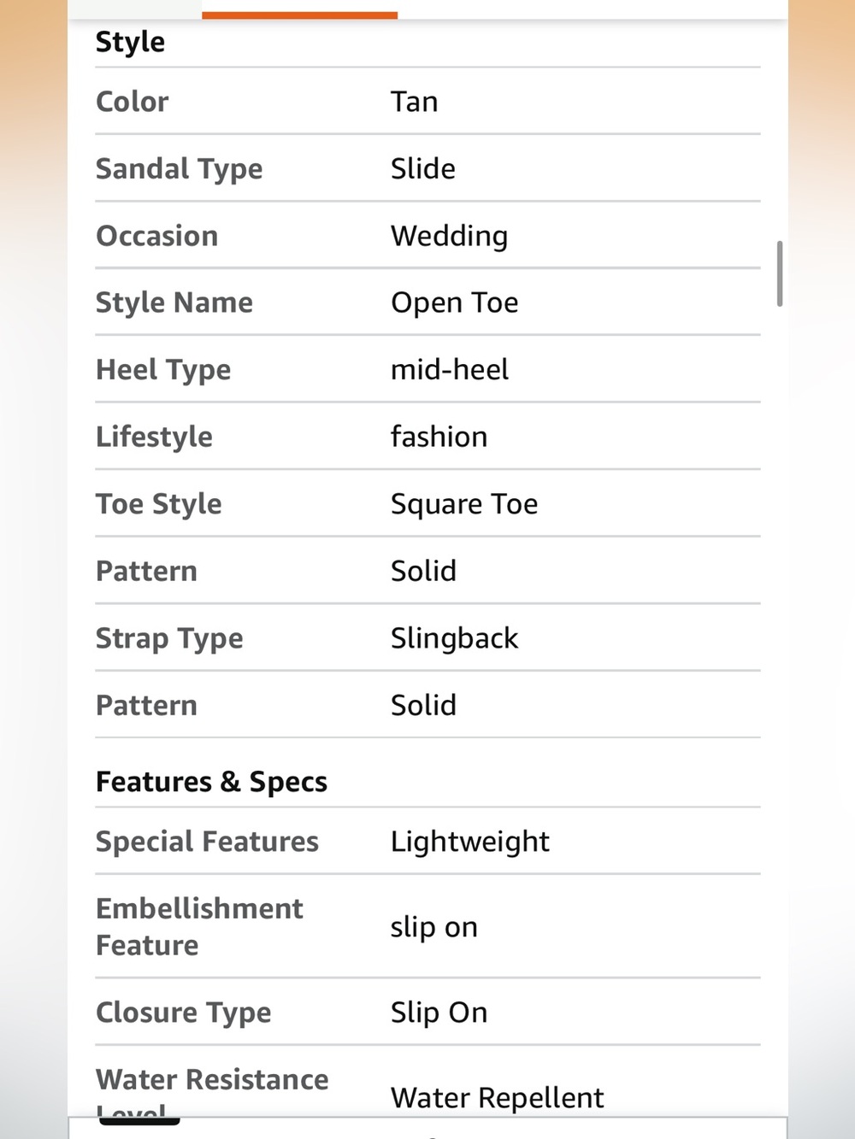Tap the Strap Type label
855x1139 pixels.
tap(169, 638)
